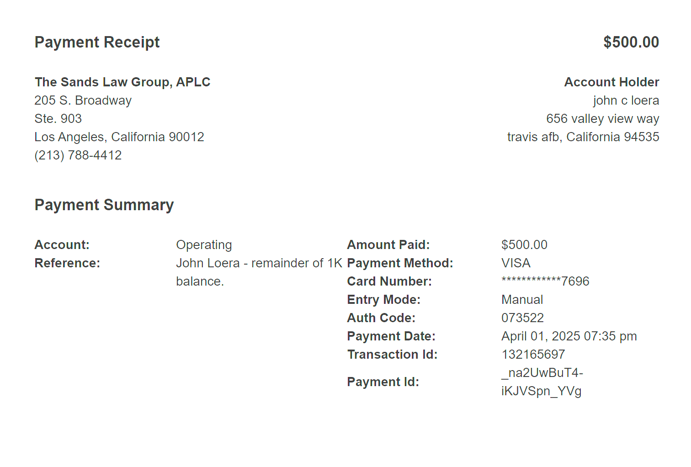Image resolution: width=691 pixels, height=467 pixels.
Task: Click the phone number (213) 788-4412
Action: pyautogui.click(x=78, y=155)
